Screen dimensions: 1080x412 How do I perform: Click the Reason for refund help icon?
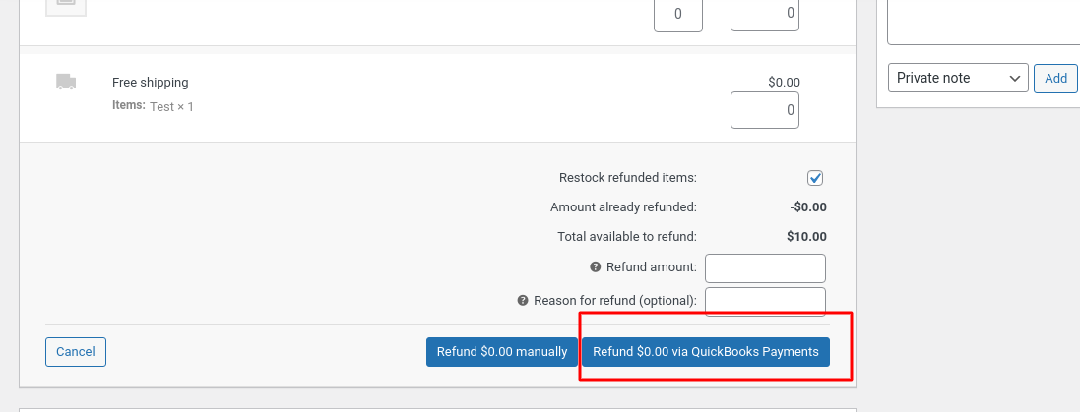(523, 301)
